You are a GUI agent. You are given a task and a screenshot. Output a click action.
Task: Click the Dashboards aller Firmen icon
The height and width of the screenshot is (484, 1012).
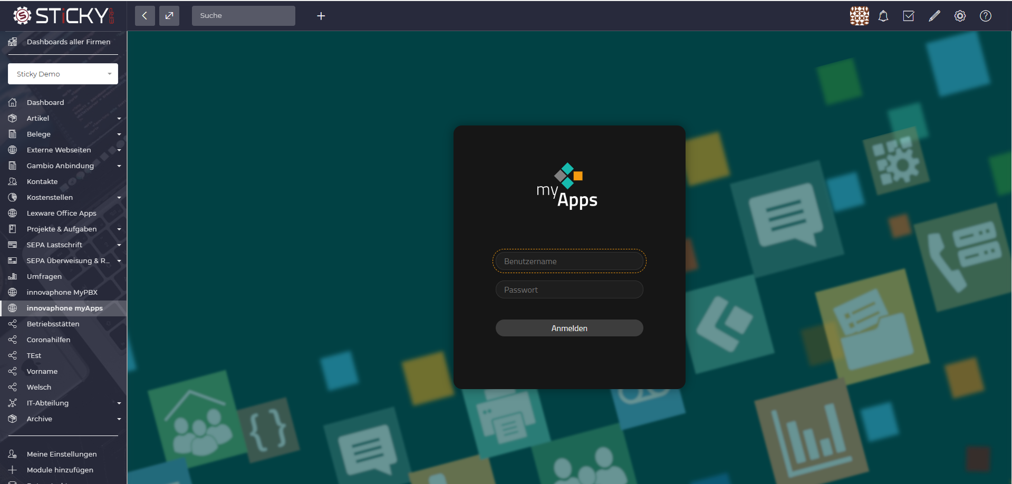click(x=13, y=42)
